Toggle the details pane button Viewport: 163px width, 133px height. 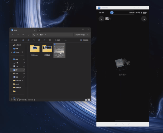pos(84,40)
